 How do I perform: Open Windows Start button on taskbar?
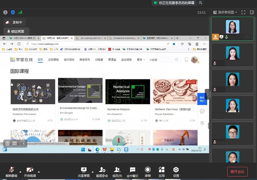coord(83,149)
